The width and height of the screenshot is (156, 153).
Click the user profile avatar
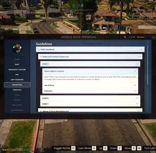pos(17,48)
